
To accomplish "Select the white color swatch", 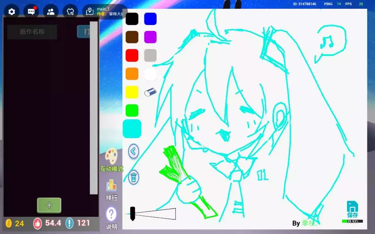I will 150,74.
